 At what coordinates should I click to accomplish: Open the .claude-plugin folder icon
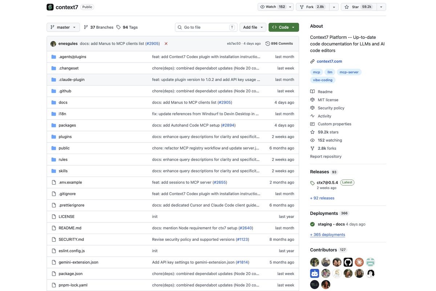tap(54, 80)
